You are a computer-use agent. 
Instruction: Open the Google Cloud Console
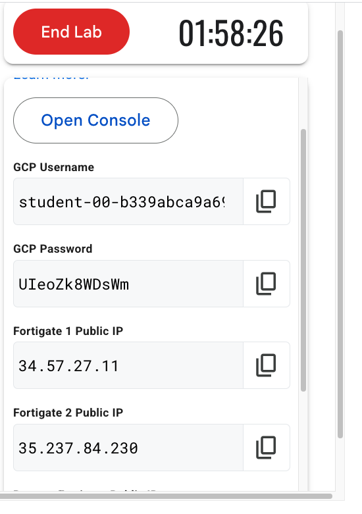(x=95, y=120)
